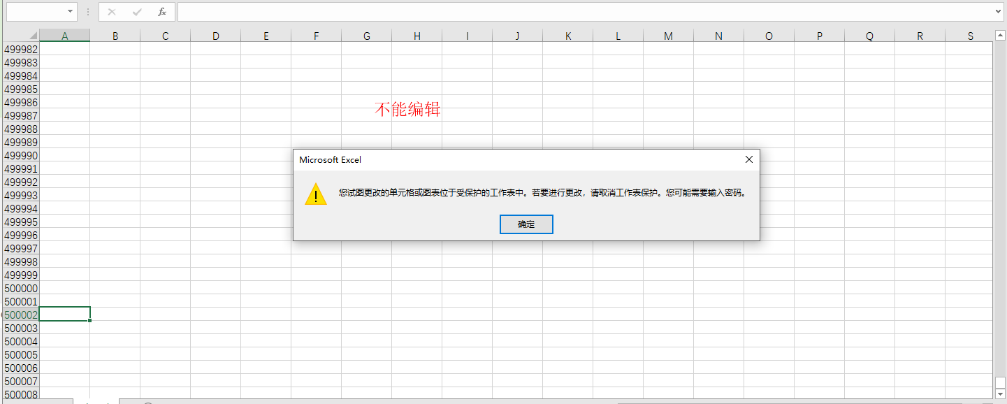Click inside the formula bar input area

tap(489, 11)
